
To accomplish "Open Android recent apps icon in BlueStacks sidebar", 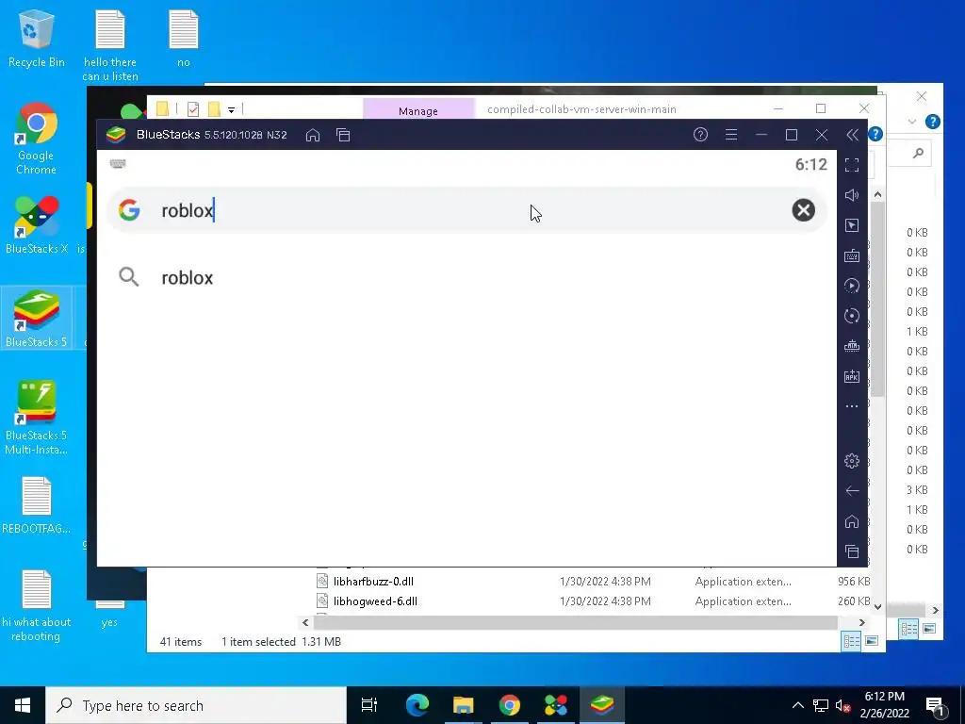I will [x=852, y=551].
